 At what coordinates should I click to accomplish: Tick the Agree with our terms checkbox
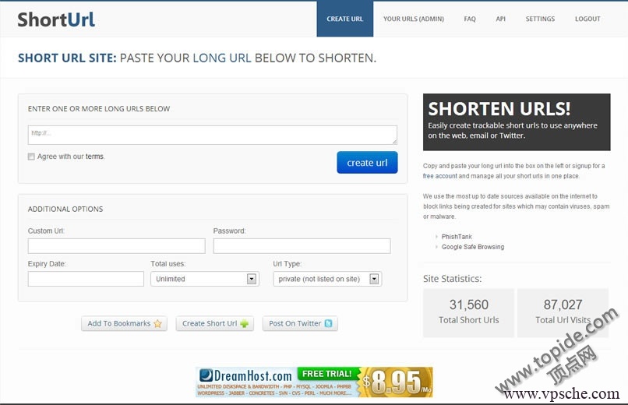(31, 157)
